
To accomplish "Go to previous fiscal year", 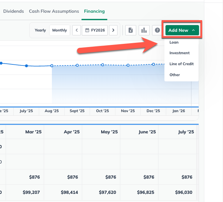I will click(x=77, y=30).
